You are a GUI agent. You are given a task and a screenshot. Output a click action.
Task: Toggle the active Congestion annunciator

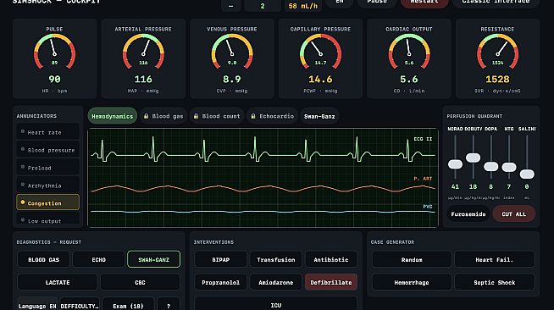[x=47, y=202]
